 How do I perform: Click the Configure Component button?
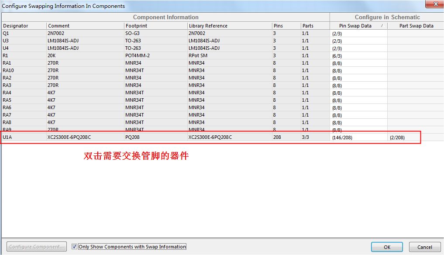(x=37, y=247)
